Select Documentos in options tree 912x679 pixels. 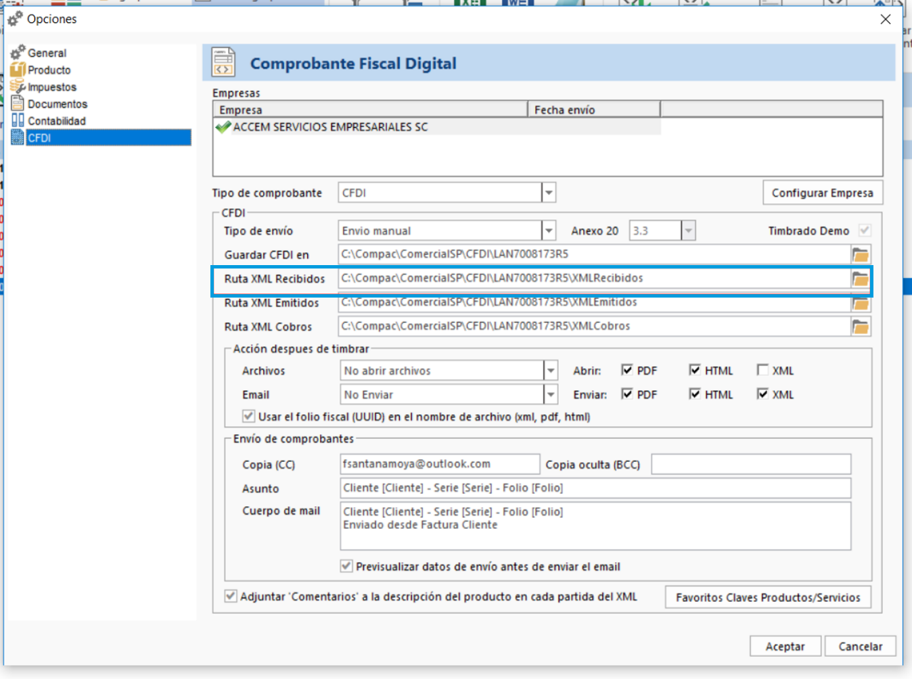[x=57, y=104]
